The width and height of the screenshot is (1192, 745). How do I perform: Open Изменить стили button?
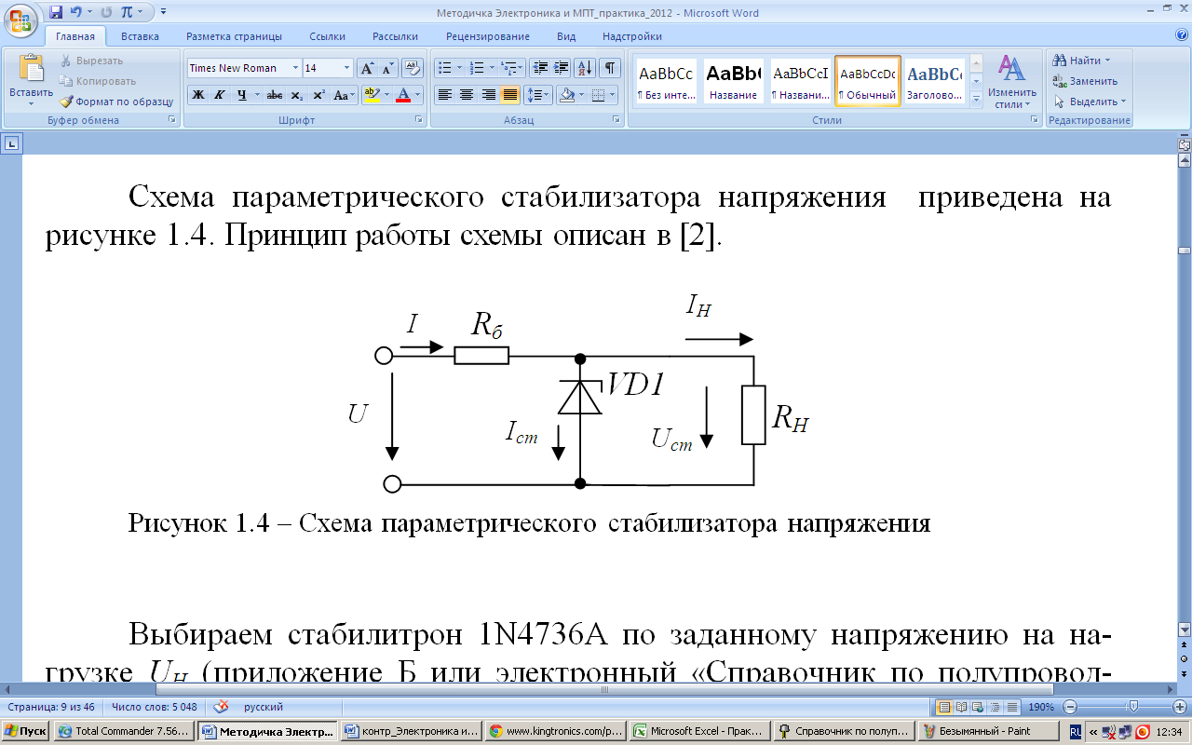tap(1012, 81)
